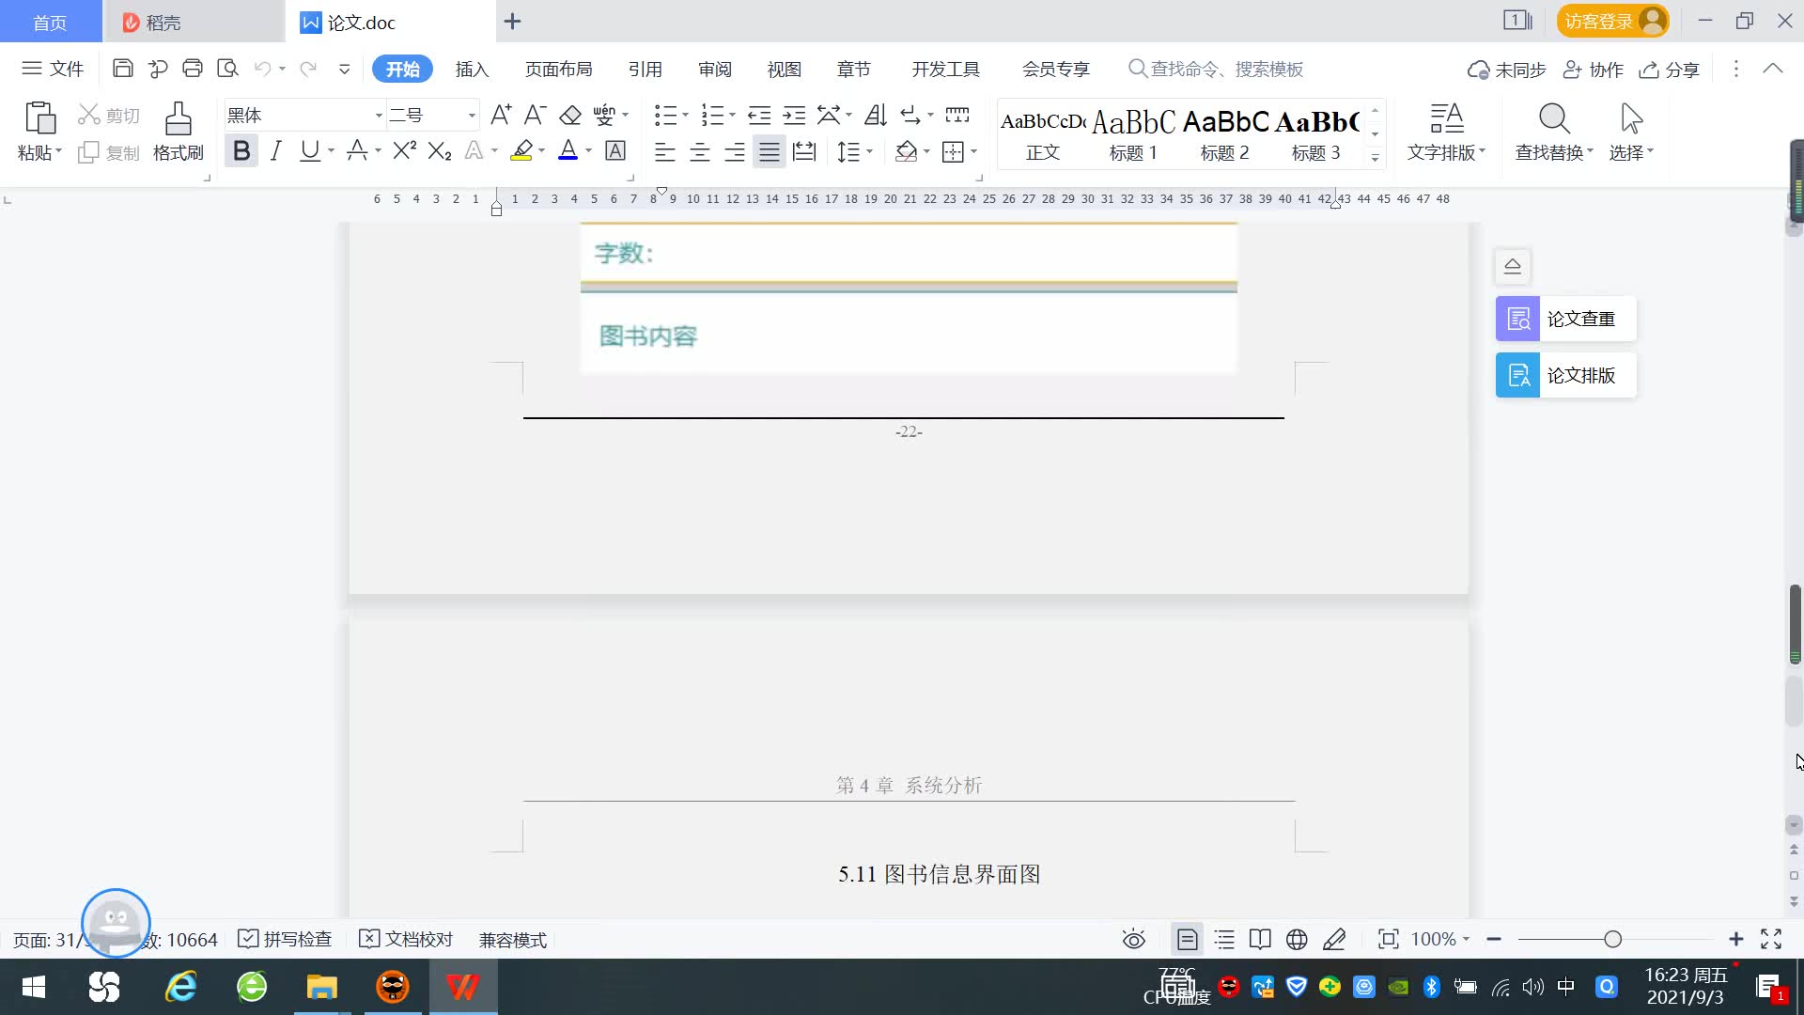Toggle spell check (拼写检查) in status bar
This screenshot has height=1015, width=1804.
(286, 939)
